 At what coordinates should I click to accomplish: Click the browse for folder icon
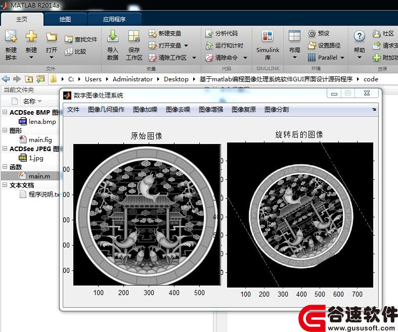coord(40,79)
